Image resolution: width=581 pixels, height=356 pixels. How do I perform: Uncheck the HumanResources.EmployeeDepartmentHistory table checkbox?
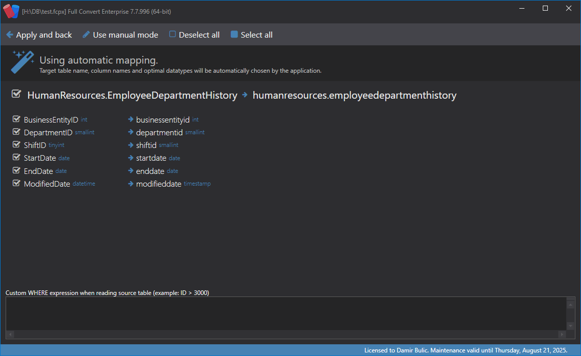tap(16, 94)
